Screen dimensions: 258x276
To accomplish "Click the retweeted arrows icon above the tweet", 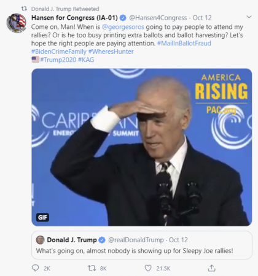I will click(24, 9).
